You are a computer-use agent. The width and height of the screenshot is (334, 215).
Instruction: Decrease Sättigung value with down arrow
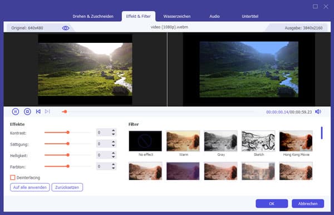click(114, 145)
